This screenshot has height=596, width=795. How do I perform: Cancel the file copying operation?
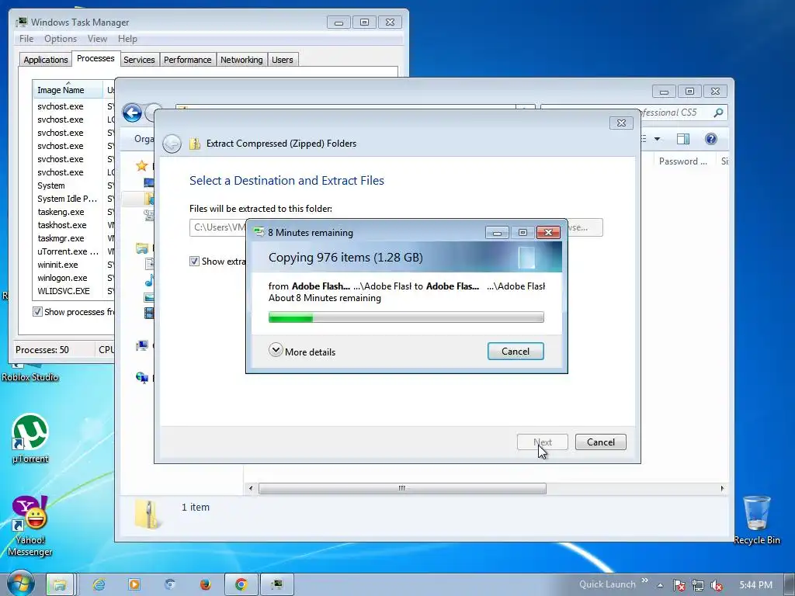point(516,352)
